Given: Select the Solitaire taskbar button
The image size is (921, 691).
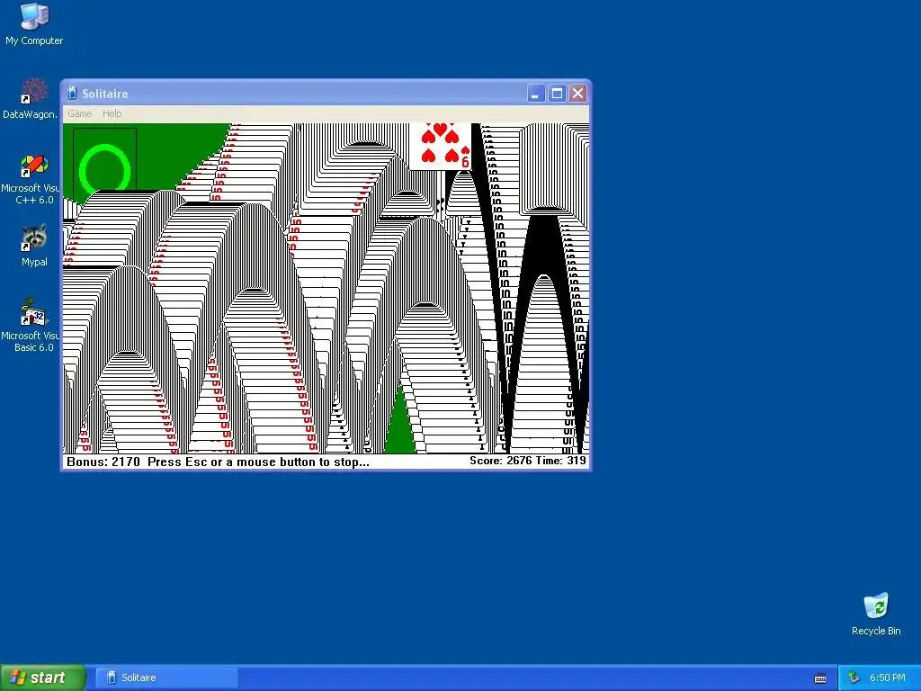Looking at the screenshot, I should (x=166, y=678).
